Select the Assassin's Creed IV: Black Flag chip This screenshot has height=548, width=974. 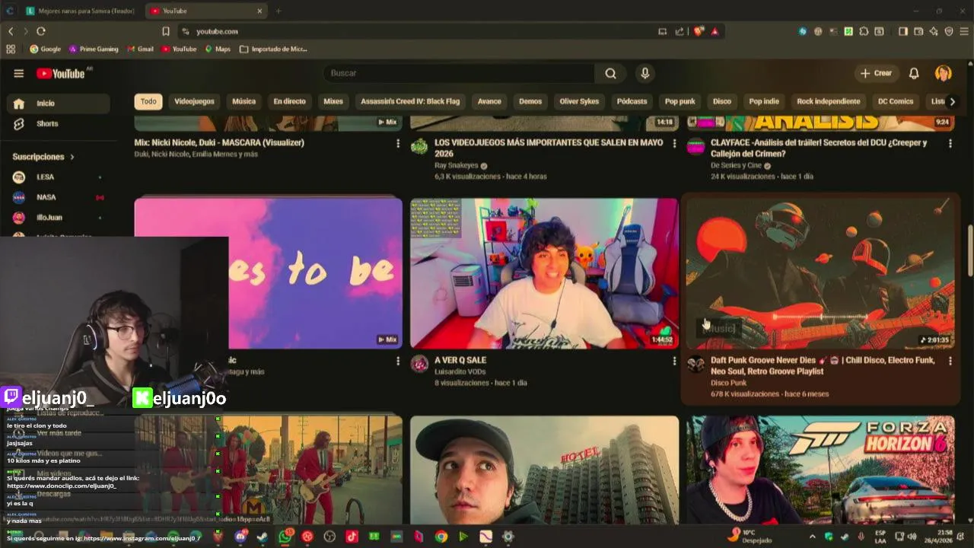tap(410, 101)
